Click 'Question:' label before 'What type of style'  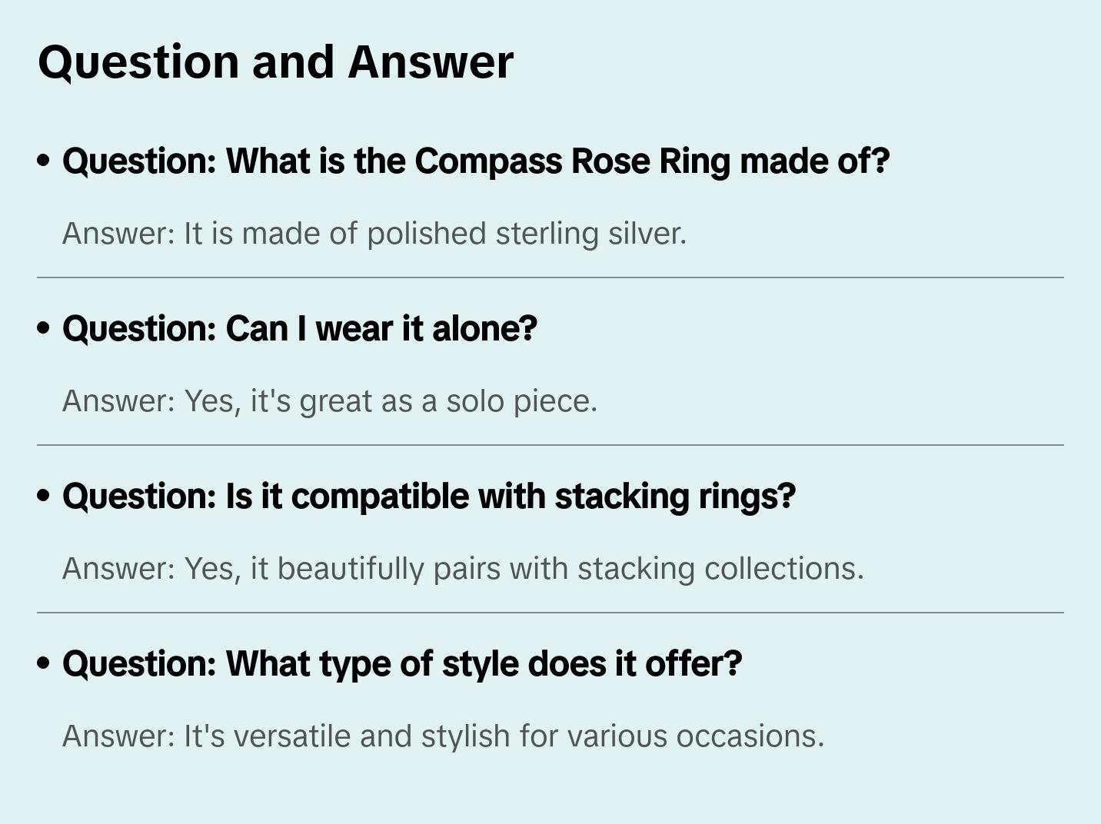[x=139, y=664]
